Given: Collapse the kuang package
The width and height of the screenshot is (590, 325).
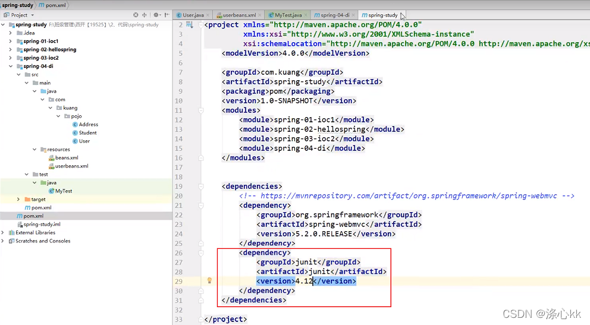Looking at the screenshot, I should pyautogui.click(x=51, y=108).
